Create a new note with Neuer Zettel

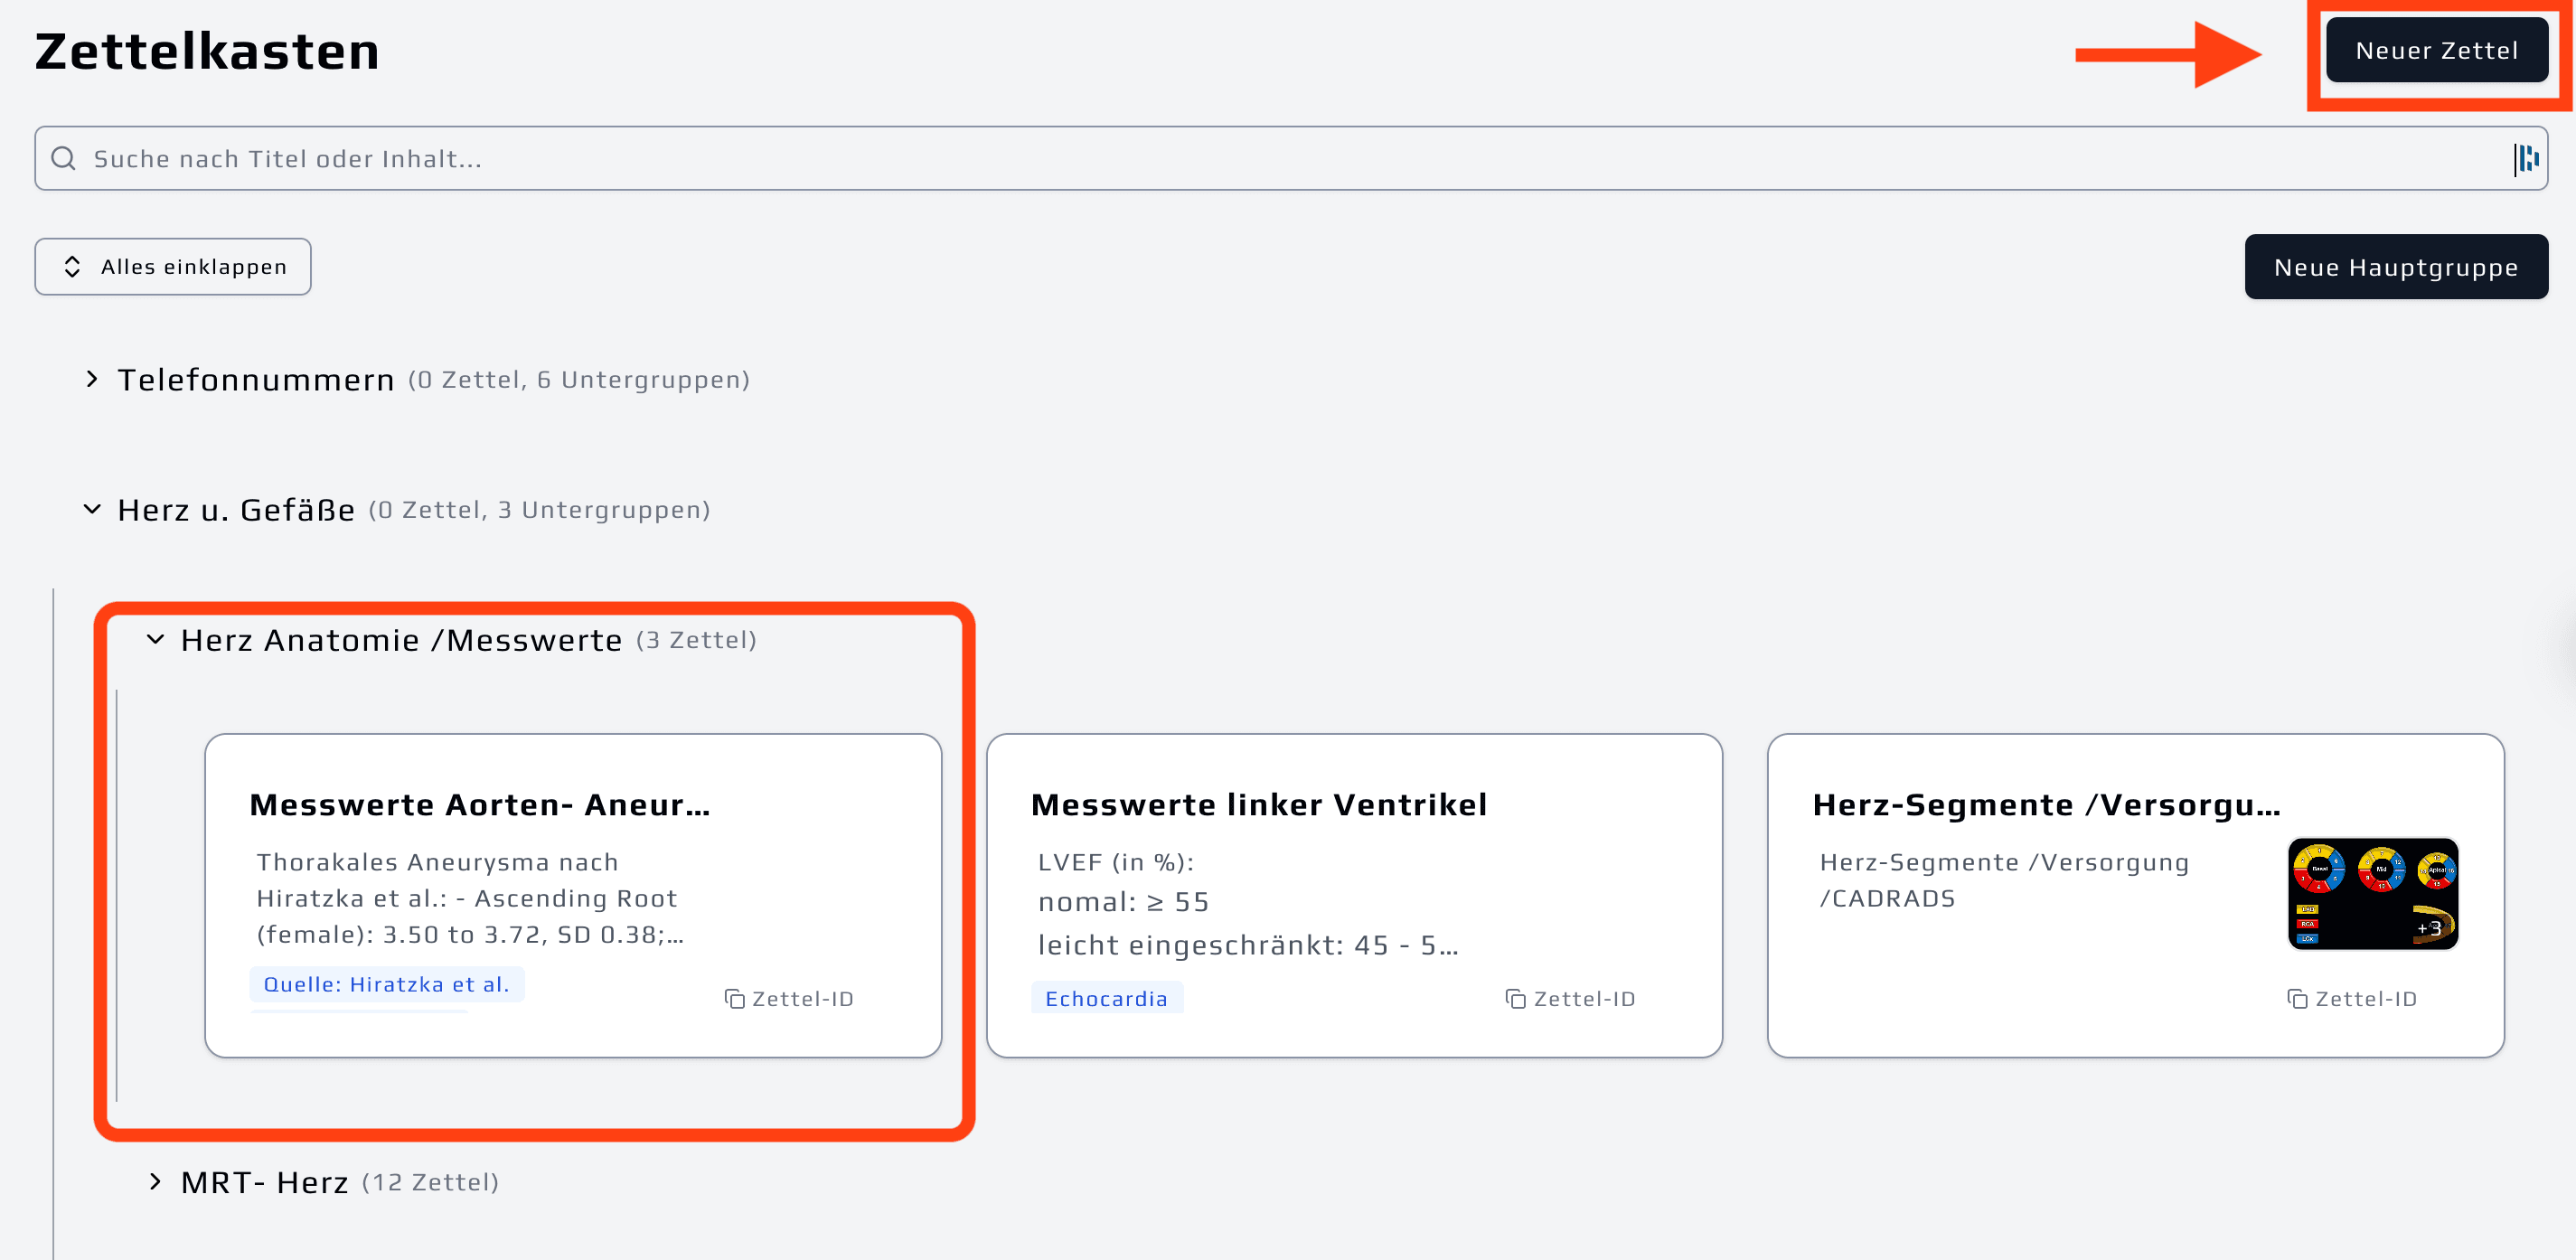pos(2436,50)
